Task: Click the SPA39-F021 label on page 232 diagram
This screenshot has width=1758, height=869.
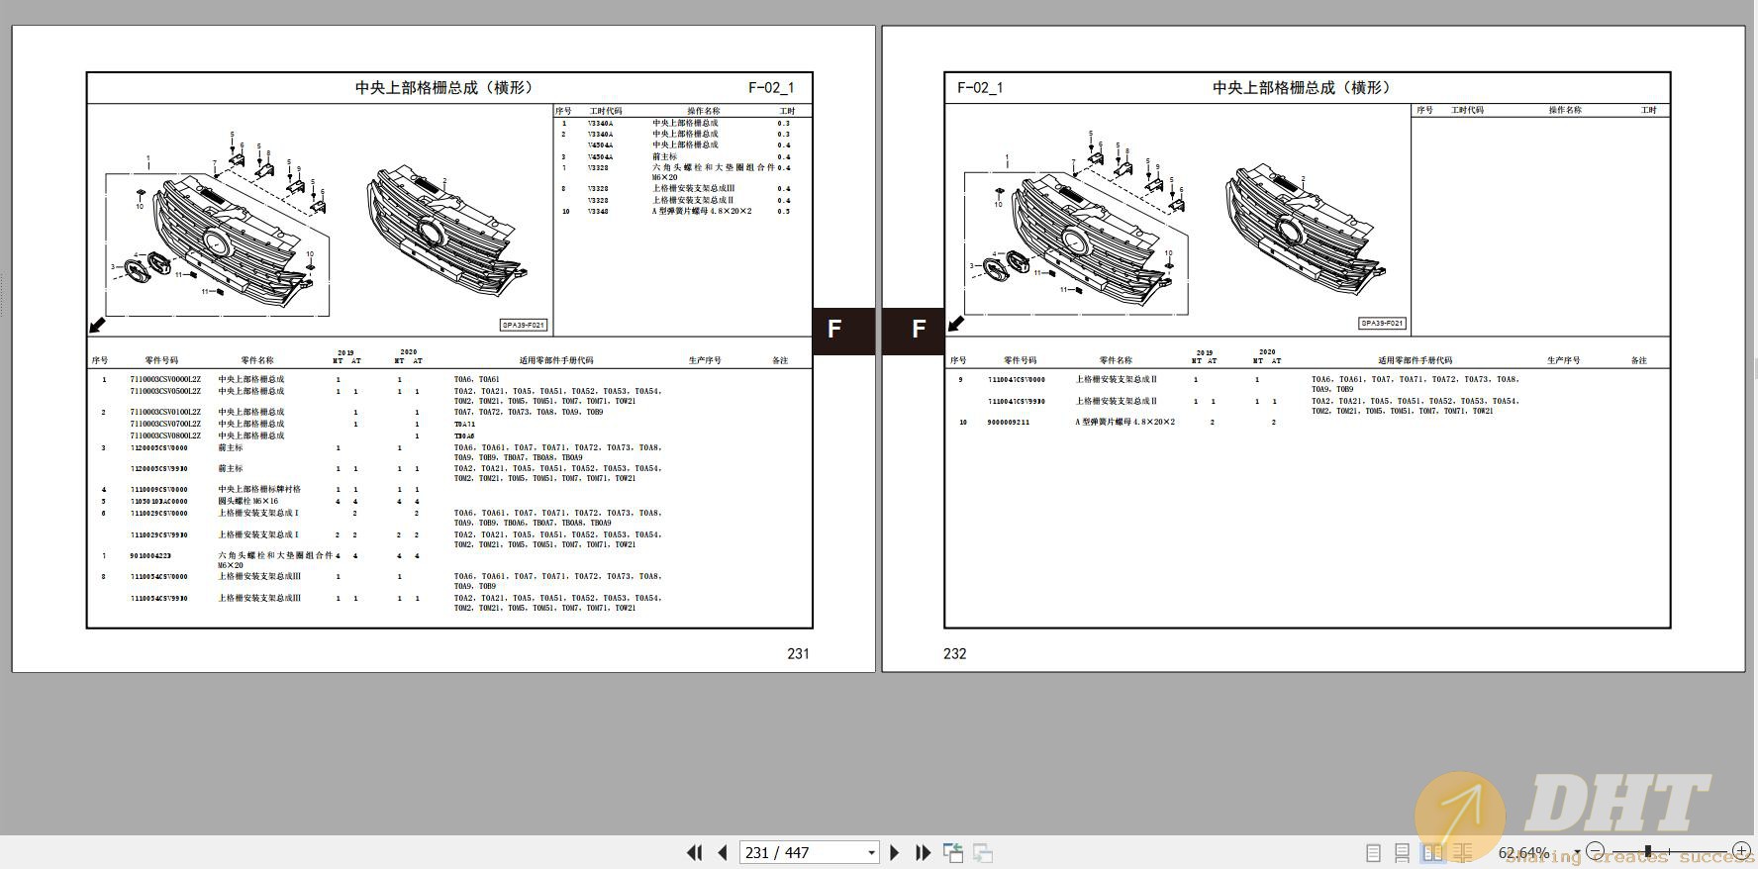Action: (x=1382, y=324)
